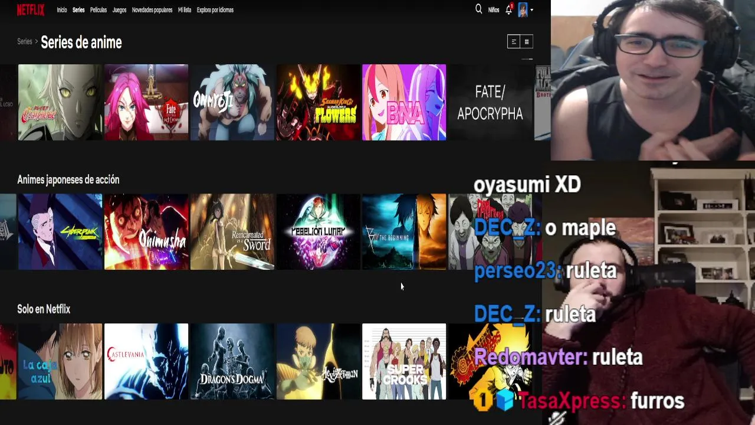Click perseo23's ruleta chat message
The image size is (755, 425).
point(545,271)
